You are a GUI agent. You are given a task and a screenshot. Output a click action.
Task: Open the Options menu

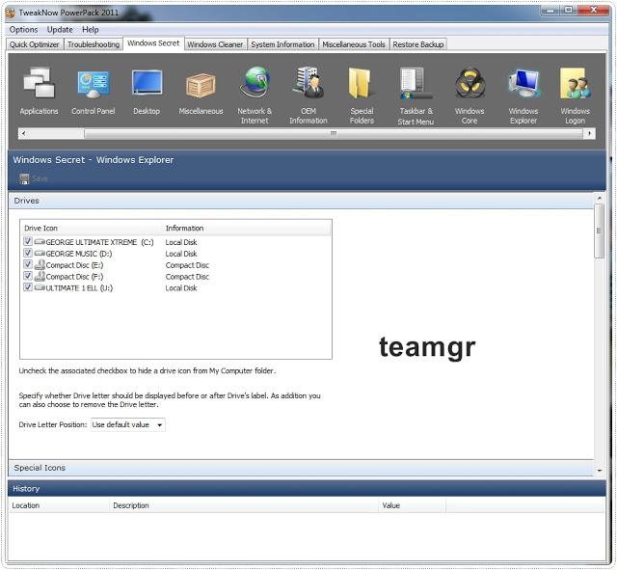23,30
